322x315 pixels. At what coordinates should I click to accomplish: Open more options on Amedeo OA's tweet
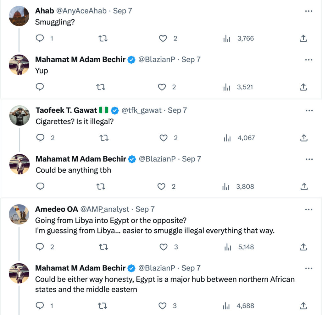[x=309, y=209]
